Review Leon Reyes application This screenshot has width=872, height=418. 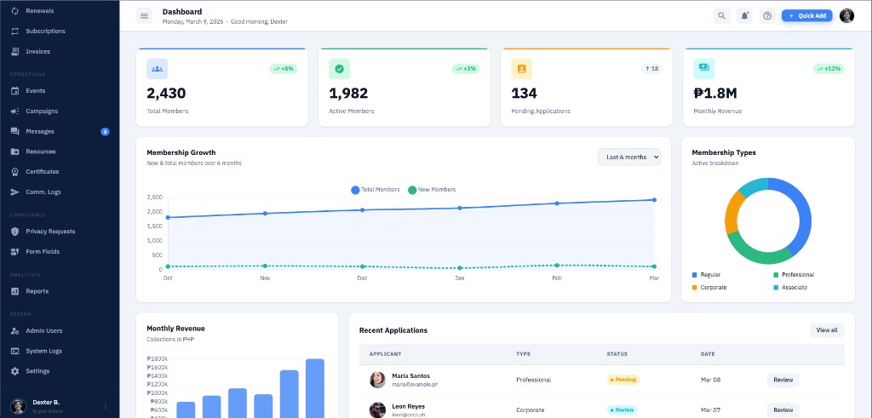(783, 410)
